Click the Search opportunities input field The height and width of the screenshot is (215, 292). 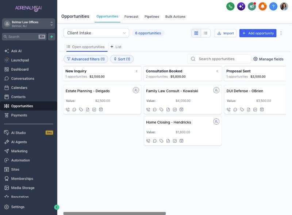pos(219,59)
